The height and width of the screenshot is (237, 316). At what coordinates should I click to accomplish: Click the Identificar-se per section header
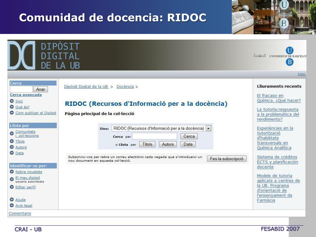pos(33,166)
